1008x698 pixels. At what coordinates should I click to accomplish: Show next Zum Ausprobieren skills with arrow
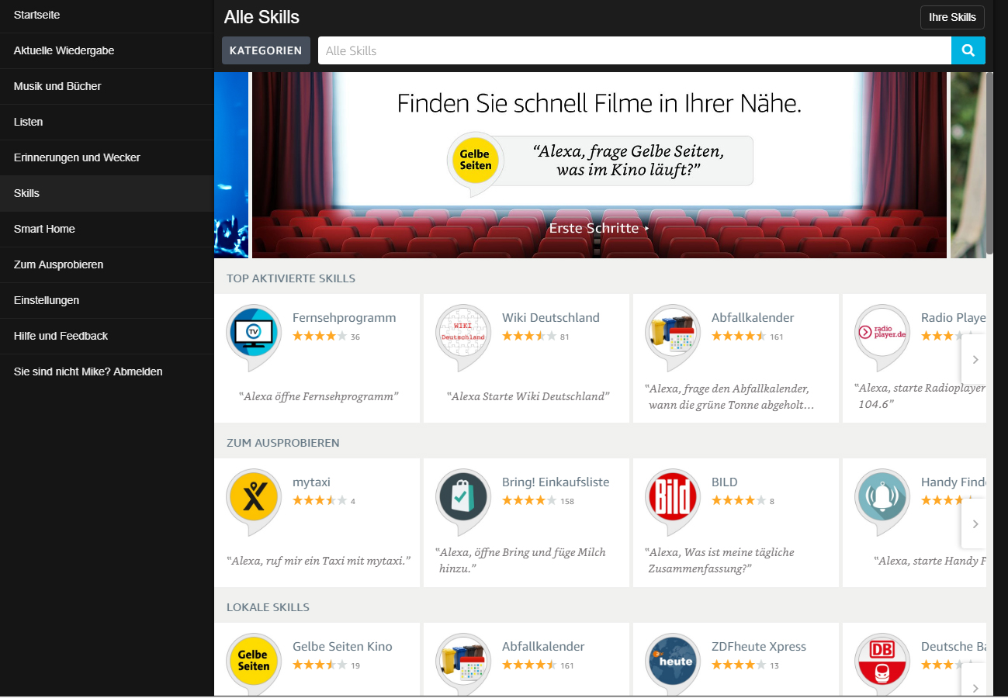click(975, 523)
